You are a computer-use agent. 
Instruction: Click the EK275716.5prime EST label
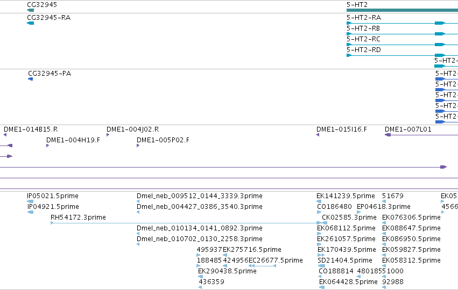point(252,250)
